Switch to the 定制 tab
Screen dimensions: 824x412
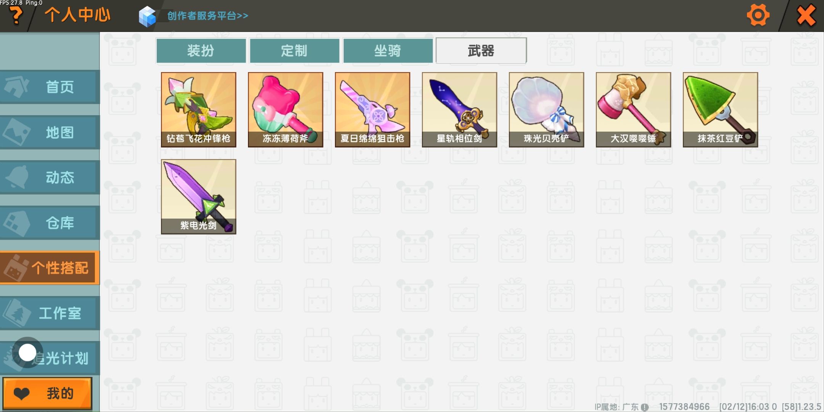tap(295, 50)
